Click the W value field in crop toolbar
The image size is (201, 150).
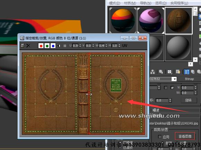click(x=102, y=46)
